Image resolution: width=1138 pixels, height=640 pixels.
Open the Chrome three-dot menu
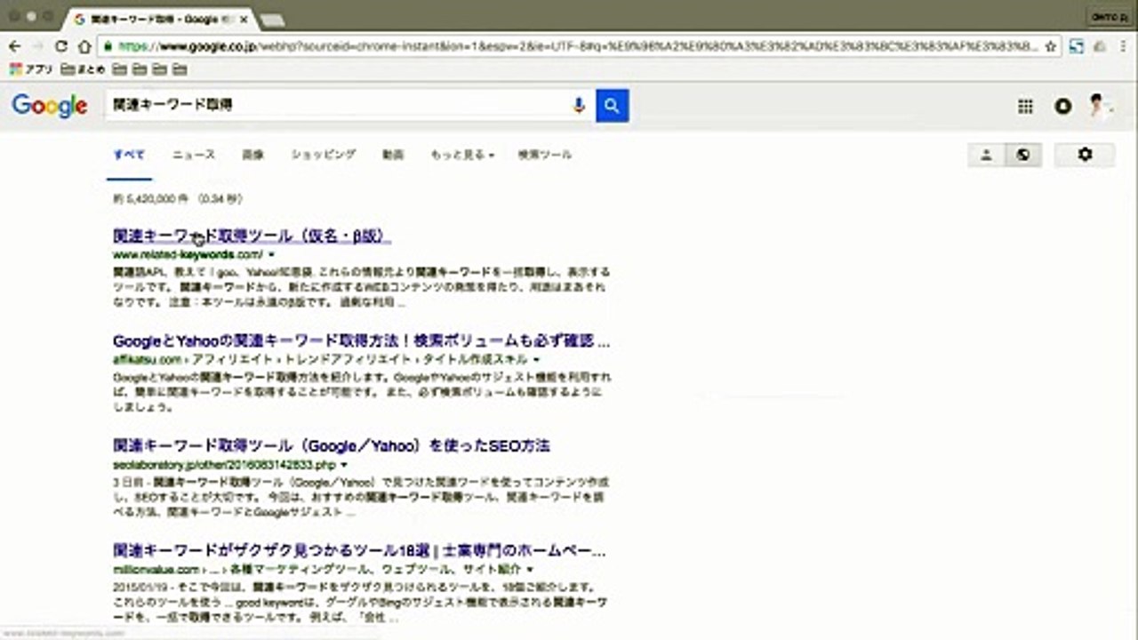pos(1123,46)
